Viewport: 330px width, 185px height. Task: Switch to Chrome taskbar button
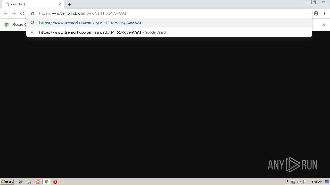46,182
